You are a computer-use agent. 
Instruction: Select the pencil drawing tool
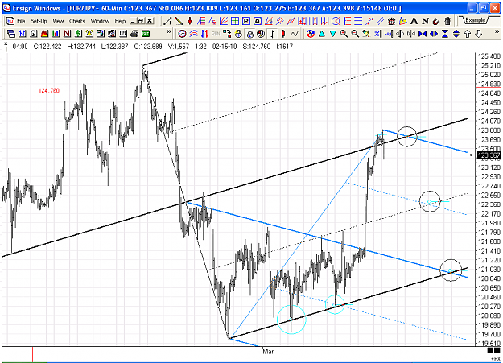[179, 21]
